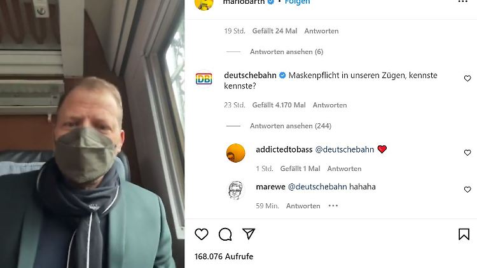The width and height of the screenshot is (477, 268).
Task: View likes on Gefällt 4.170 Mal
Action: [x=279, y=105]
